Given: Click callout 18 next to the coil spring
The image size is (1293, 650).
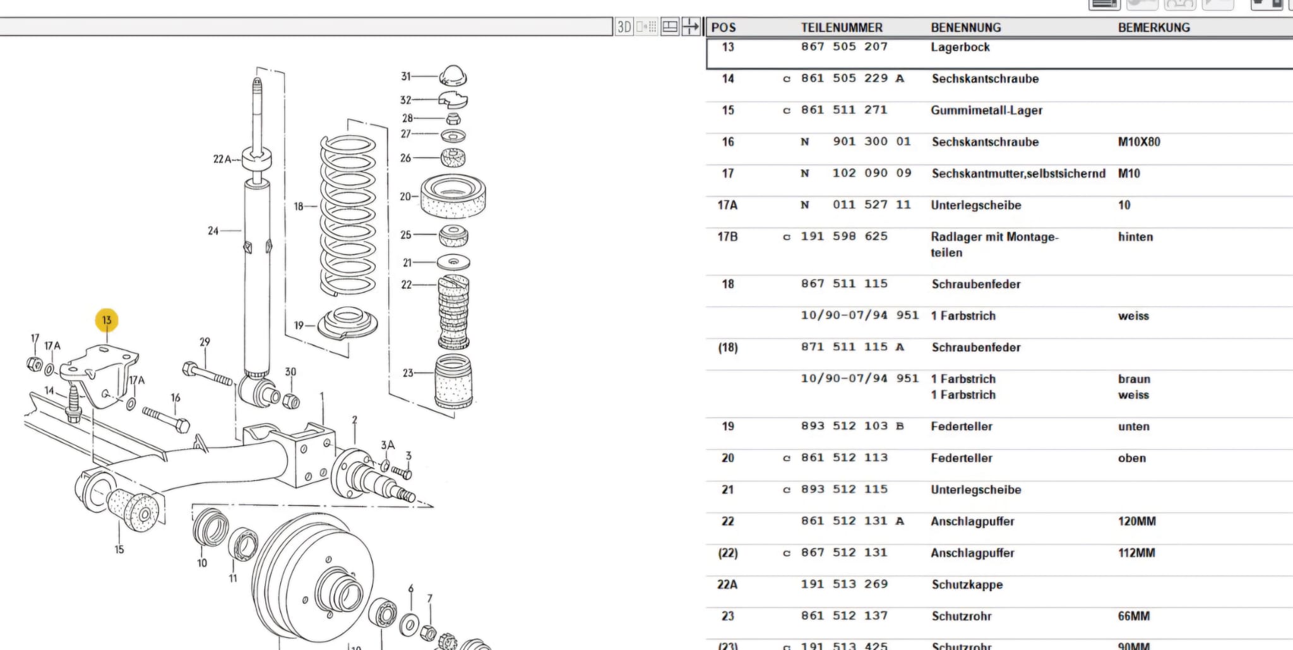Looking at the screenshot, I should tap(299, 207).
